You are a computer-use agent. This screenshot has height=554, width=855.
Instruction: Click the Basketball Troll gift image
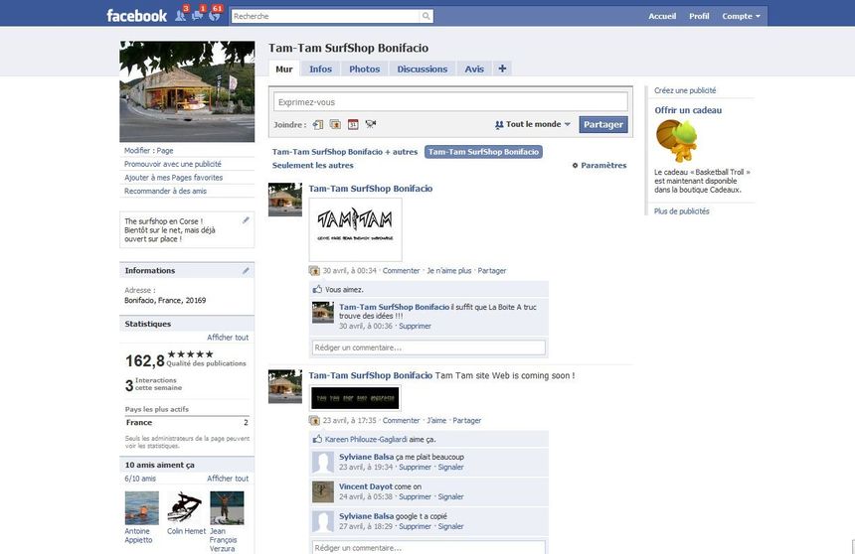coord(676,141)
